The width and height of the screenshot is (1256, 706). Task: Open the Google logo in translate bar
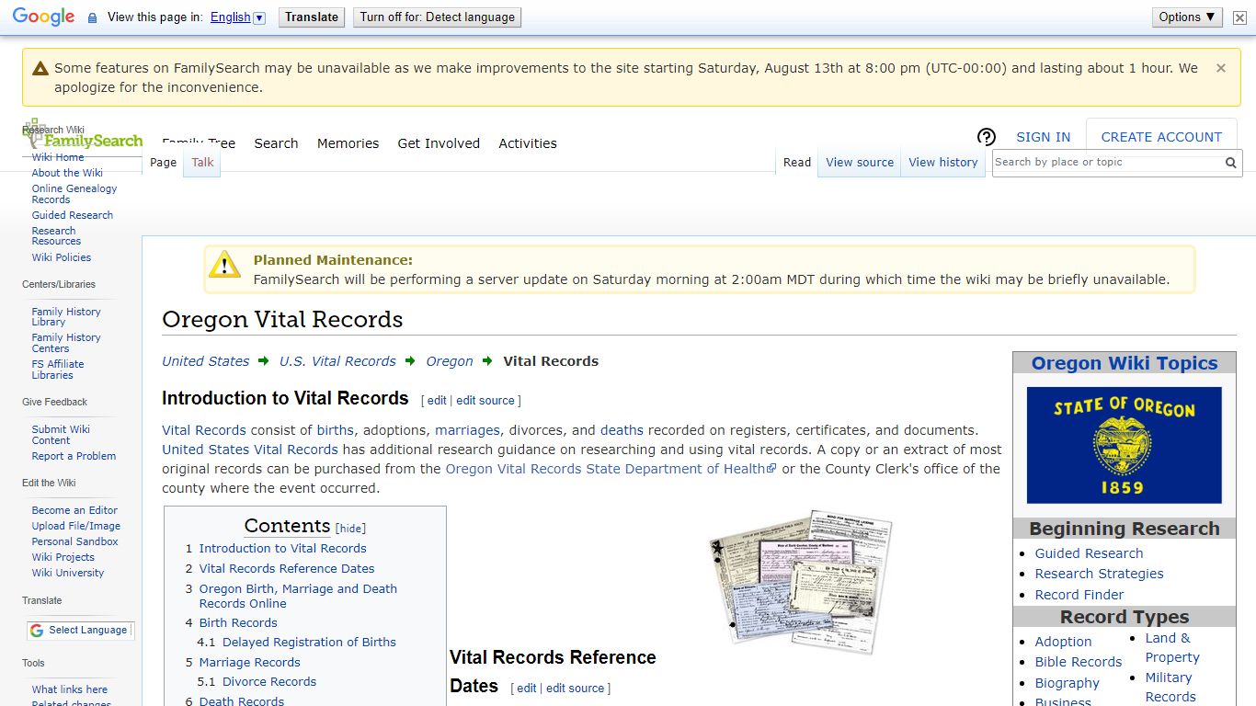(43, 17)
